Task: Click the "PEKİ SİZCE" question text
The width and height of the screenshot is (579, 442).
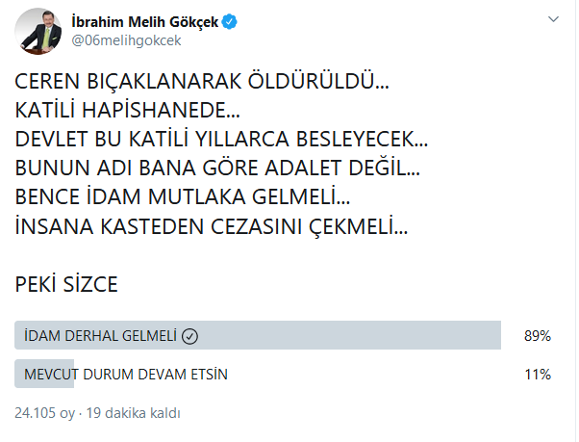Action: (x=65, y=284)
